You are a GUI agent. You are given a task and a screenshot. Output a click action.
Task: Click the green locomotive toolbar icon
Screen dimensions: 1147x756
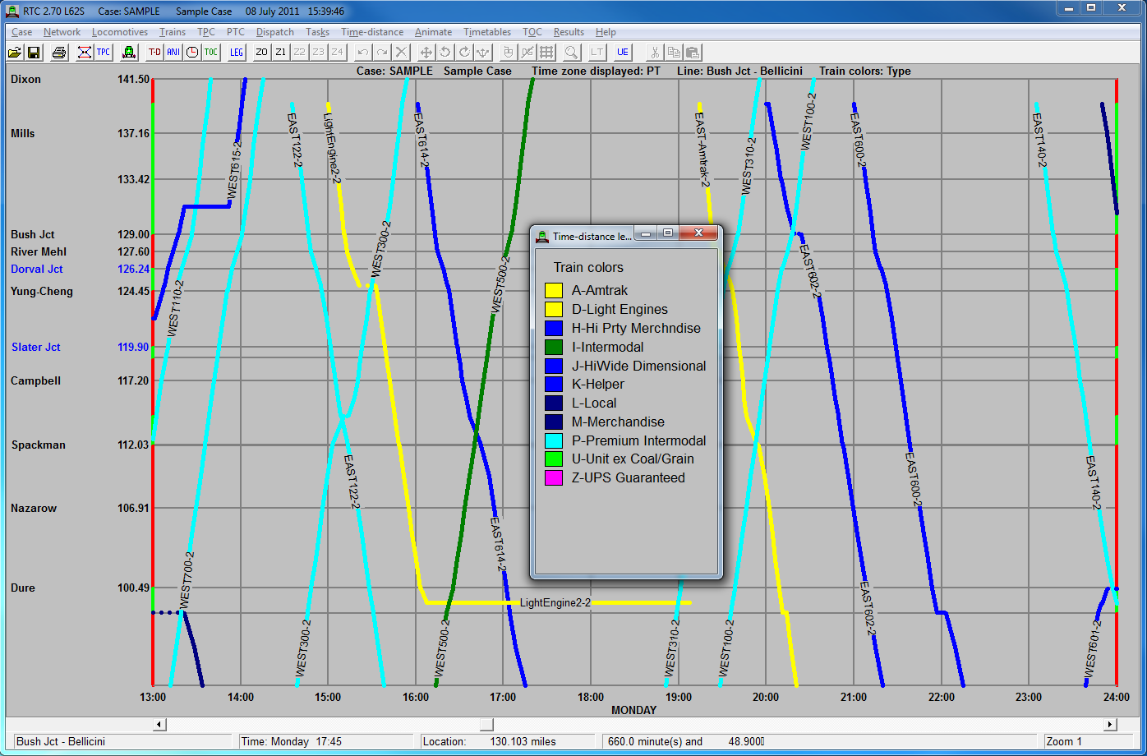tap(129, 53)
